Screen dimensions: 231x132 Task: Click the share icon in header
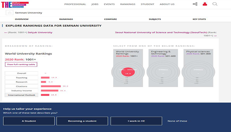coord(195,4)
